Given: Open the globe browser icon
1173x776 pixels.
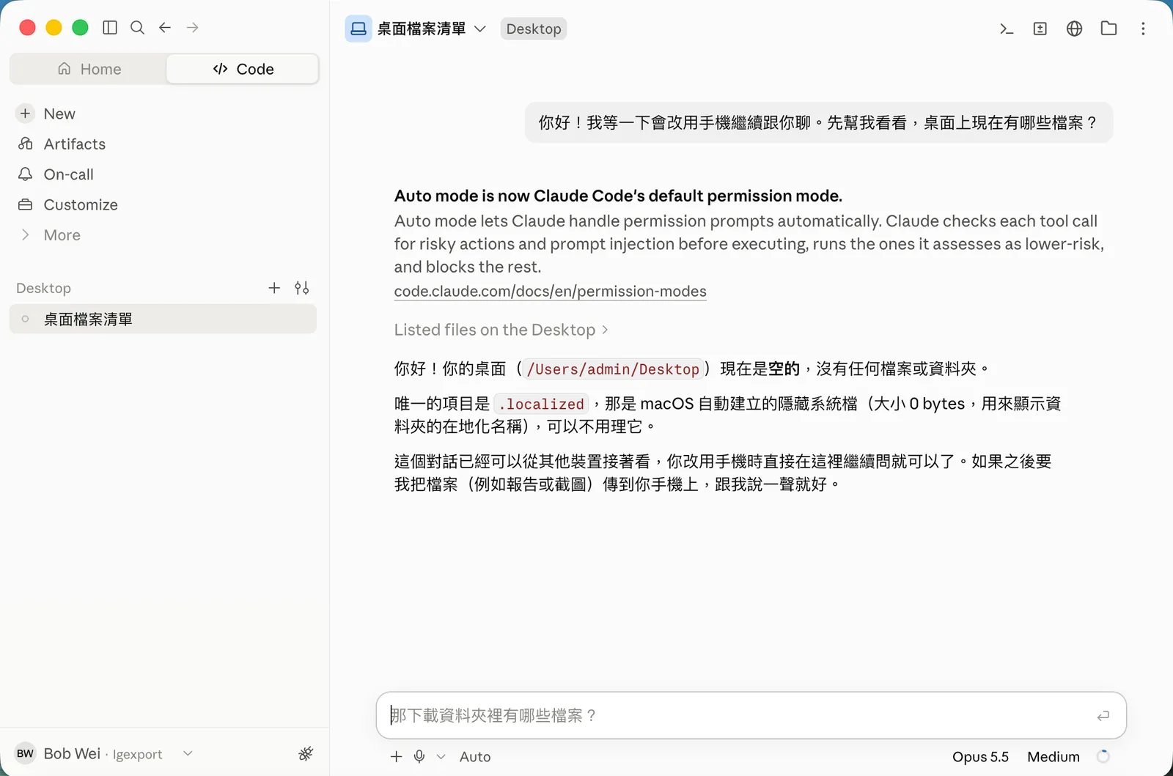Looking at the screenshot, I should point(1074,29).
